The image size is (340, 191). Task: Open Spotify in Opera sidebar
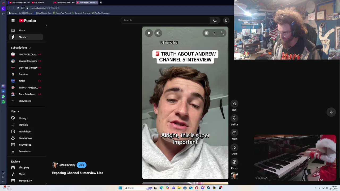(3, 102)
